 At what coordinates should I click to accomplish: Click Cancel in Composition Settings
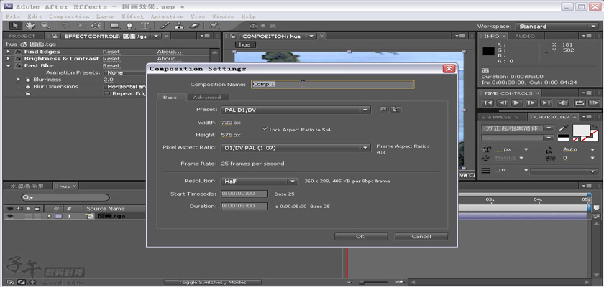point(421,236)
